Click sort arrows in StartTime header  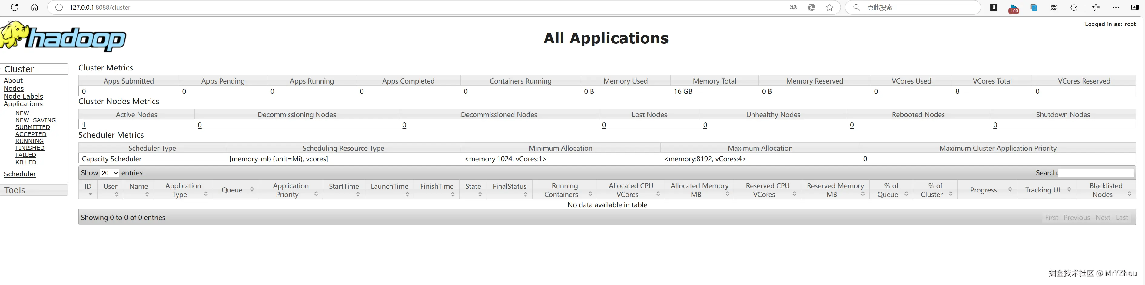[358, 195]
